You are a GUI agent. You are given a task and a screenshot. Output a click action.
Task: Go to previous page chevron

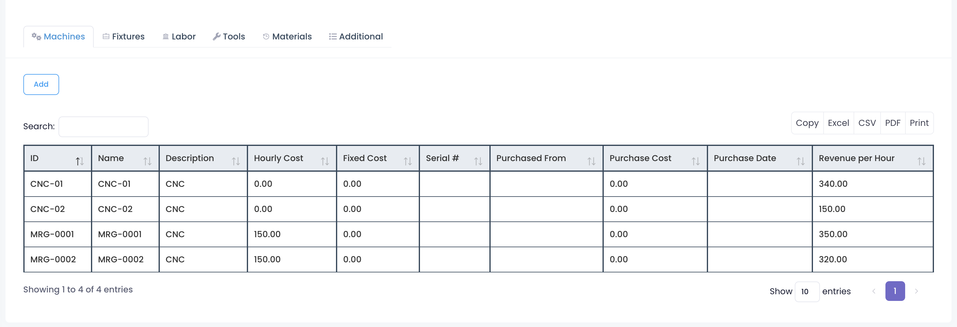pyautogui.click(x=874, y=291)
